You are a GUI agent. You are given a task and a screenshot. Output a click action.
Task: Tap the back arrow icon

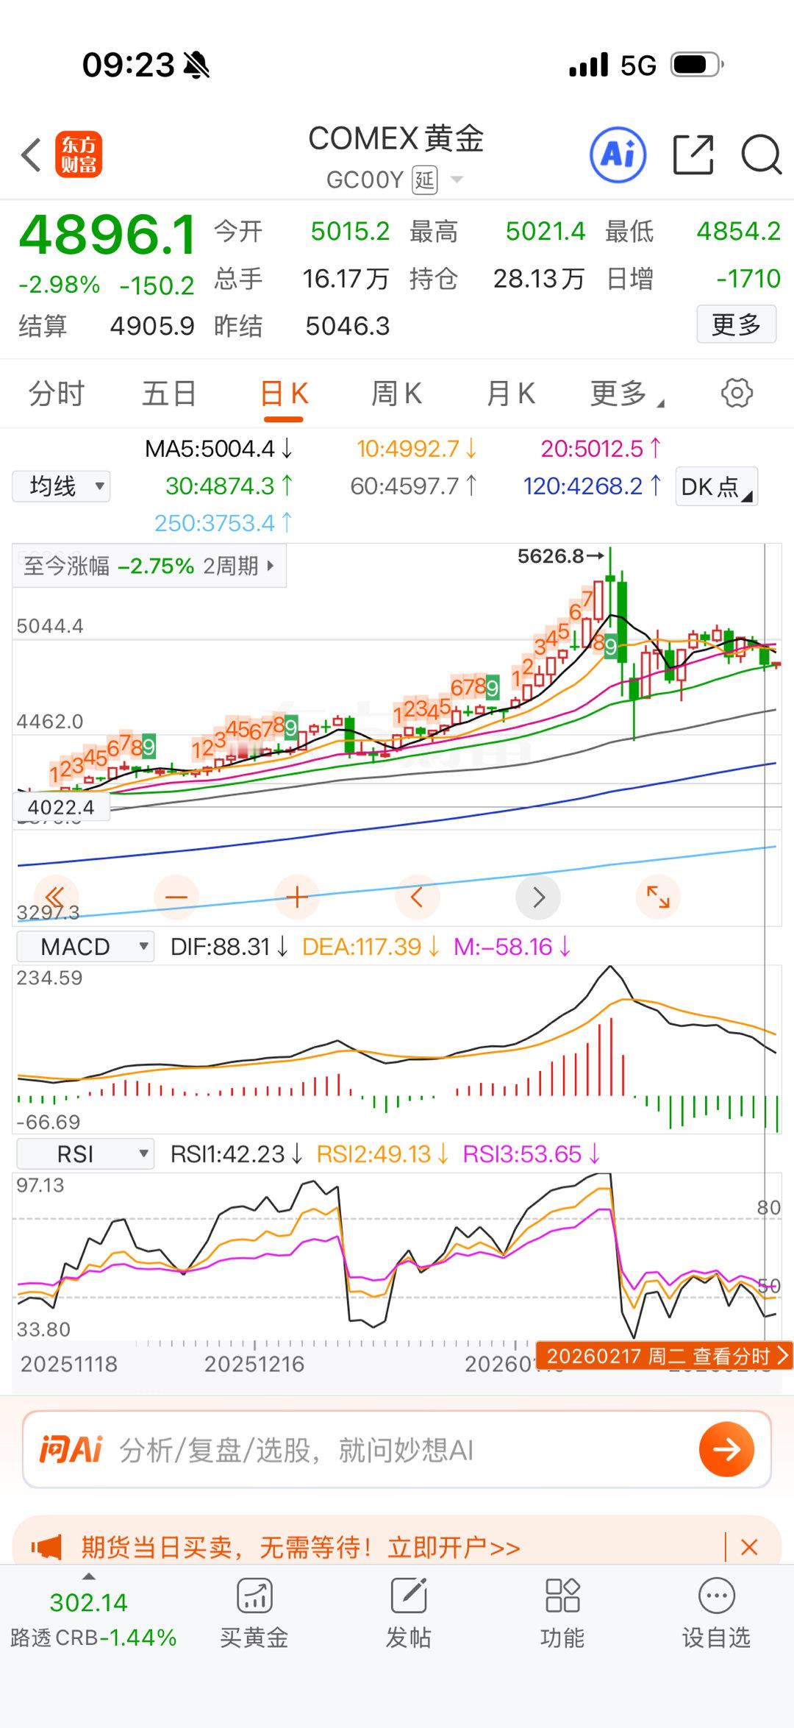tap(31, 155)
